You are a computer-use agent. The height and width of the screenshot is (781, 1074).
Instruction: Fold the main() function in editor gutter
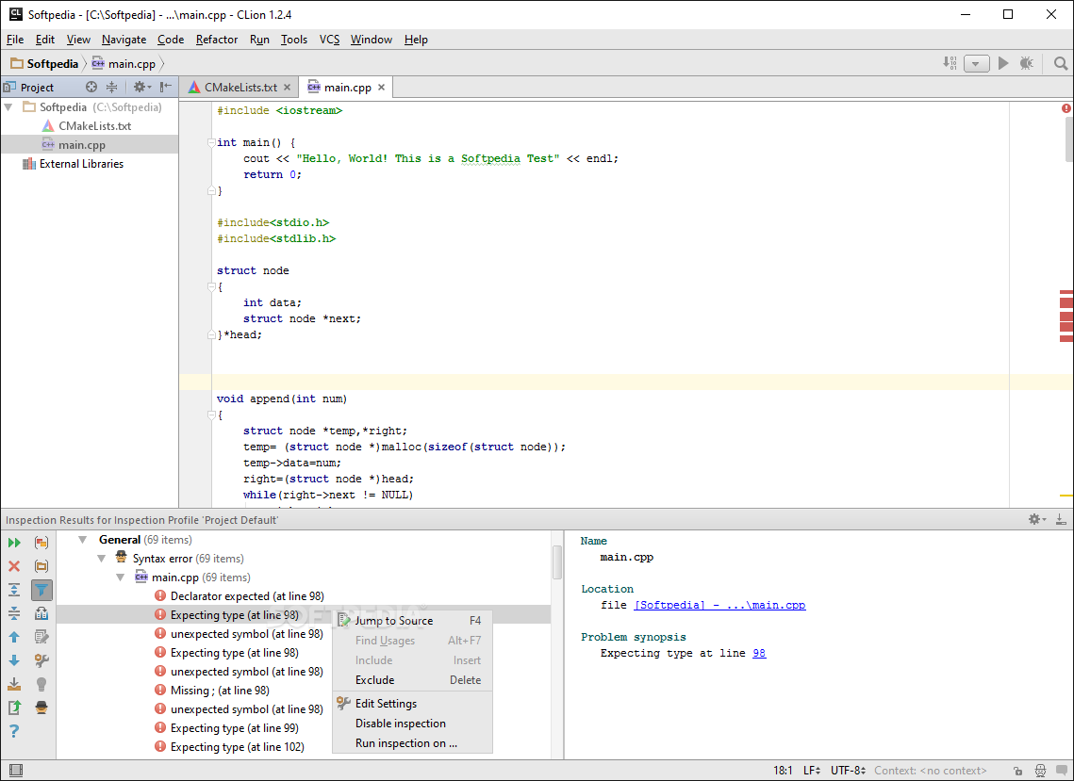point(211,143)
